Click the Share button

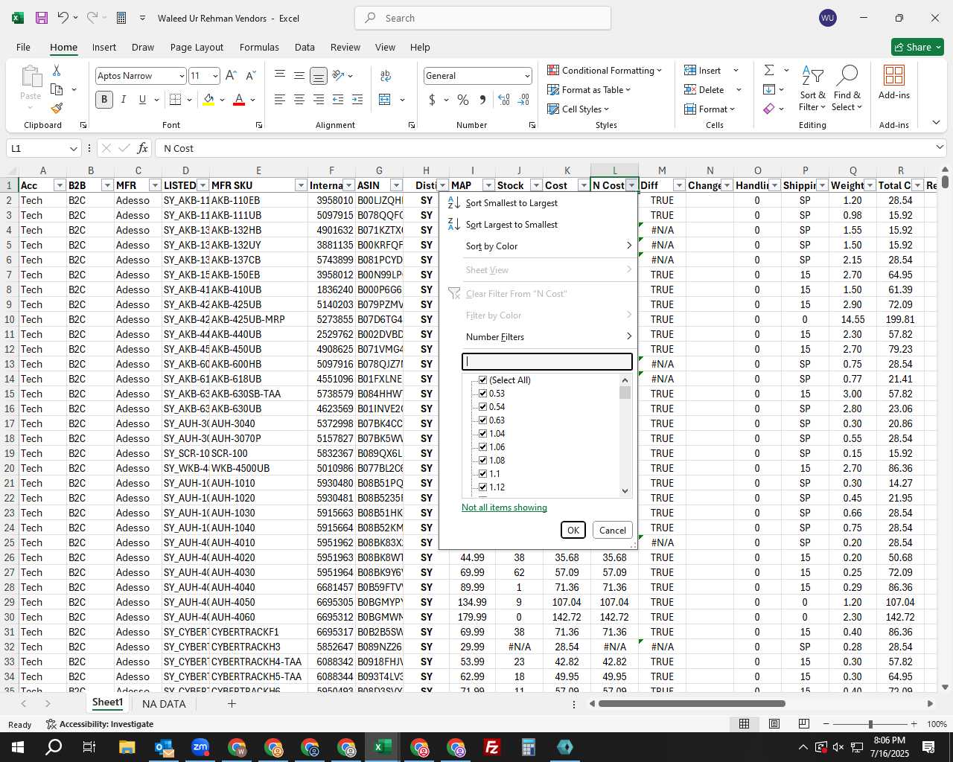[917, 47]
